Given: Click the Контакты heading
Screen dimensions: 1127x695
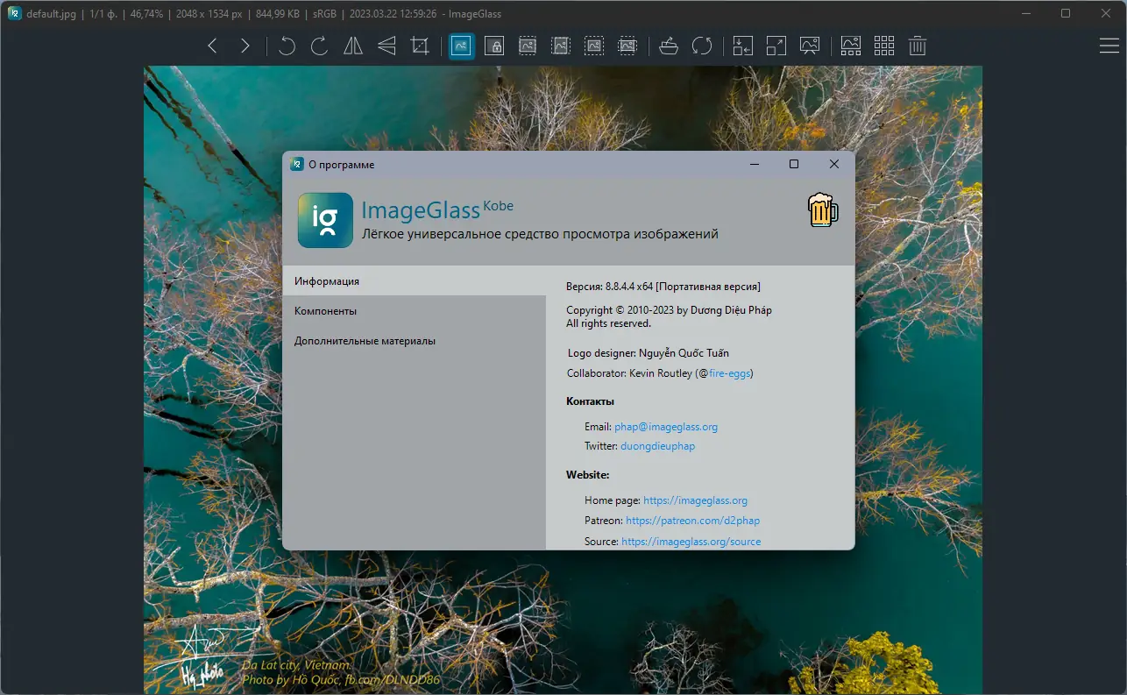Looking at the screenshot, I should click(590, 401).
